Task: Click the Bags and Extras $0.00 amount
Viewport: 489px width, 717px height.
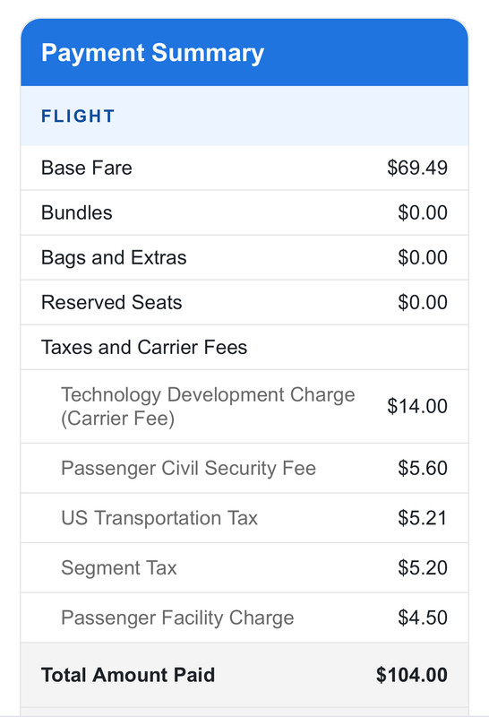Action: point(423,257)
